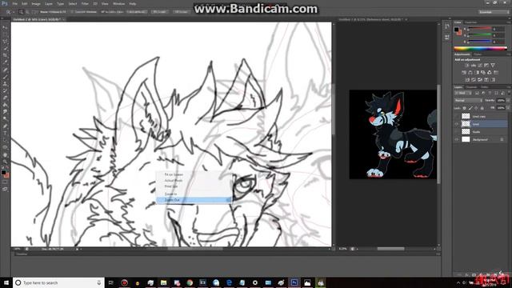Open Windows Start menu

pyautogui.click(x=6, y=282)
